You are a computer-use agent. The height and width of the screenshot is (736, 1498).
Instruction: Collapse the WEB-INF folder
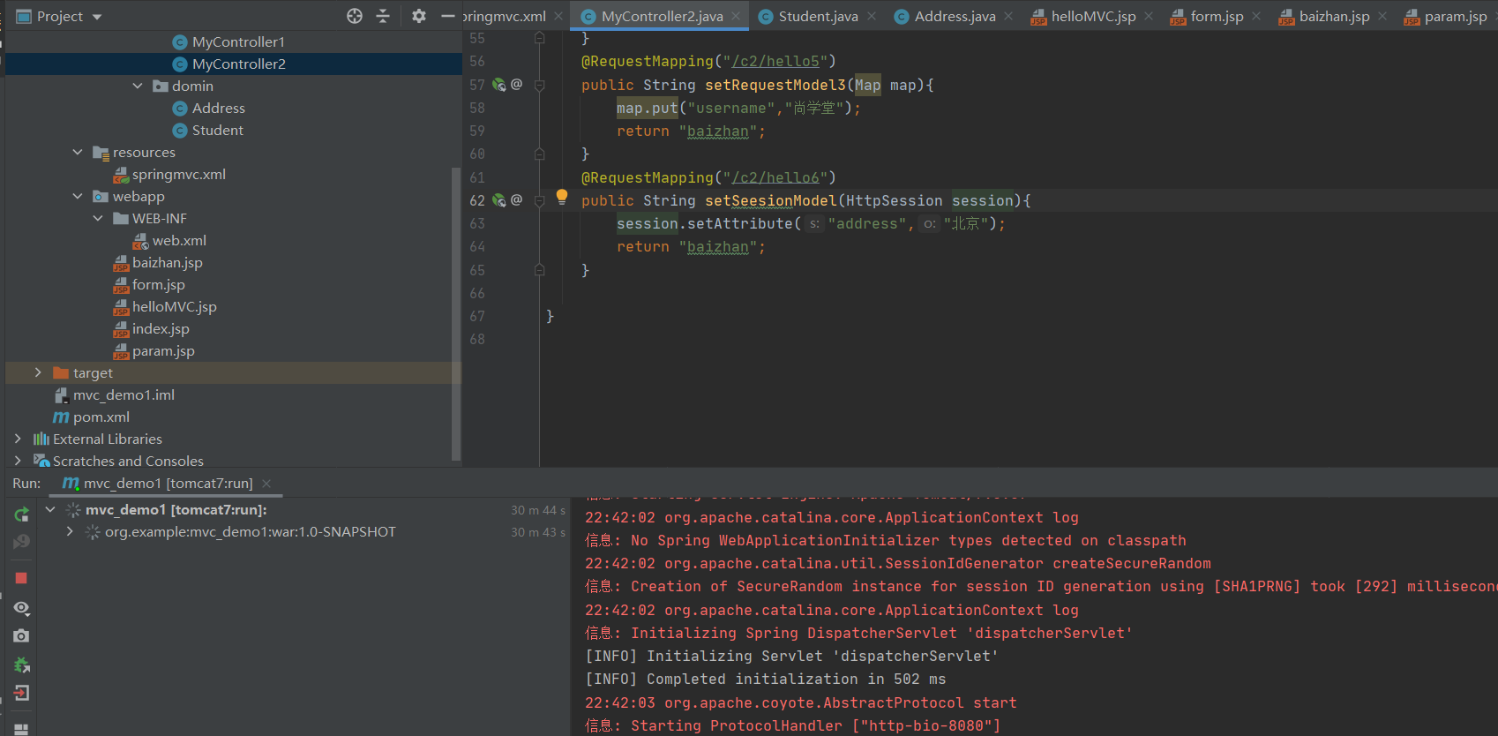click(x=98, y=218)
